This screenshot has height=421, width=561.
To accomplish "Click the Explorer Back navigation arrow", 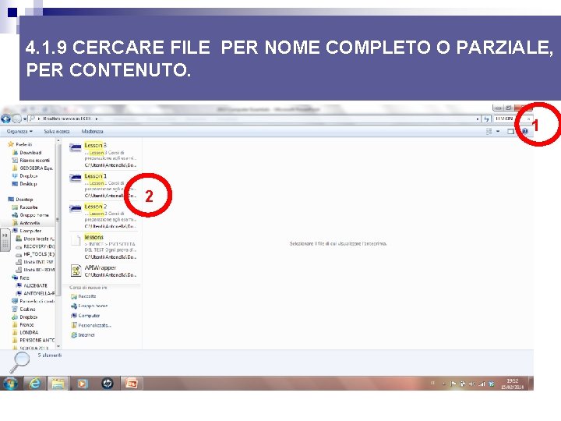I will click(5, 119).
